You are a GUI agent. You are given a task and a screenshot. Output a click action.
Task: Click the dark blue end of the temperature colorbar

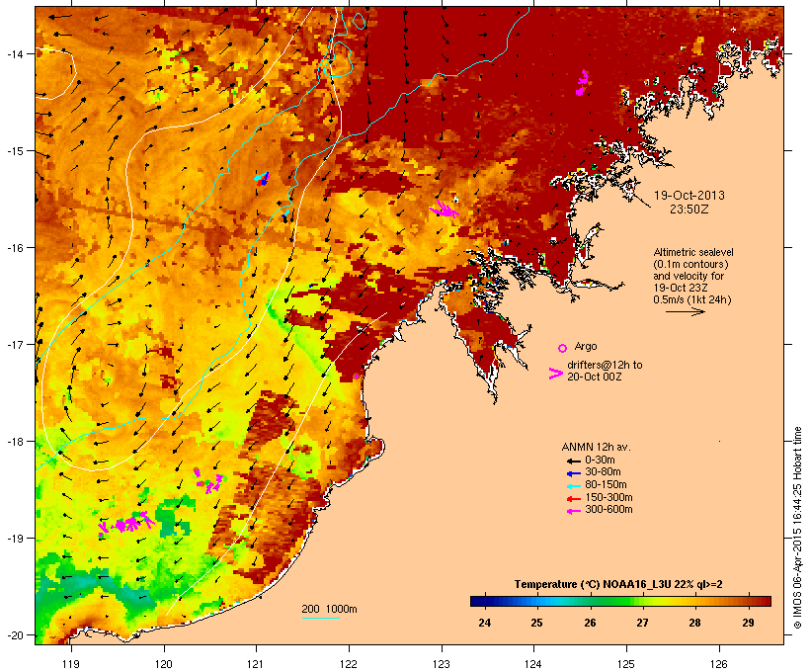click(x=476, y=601)
